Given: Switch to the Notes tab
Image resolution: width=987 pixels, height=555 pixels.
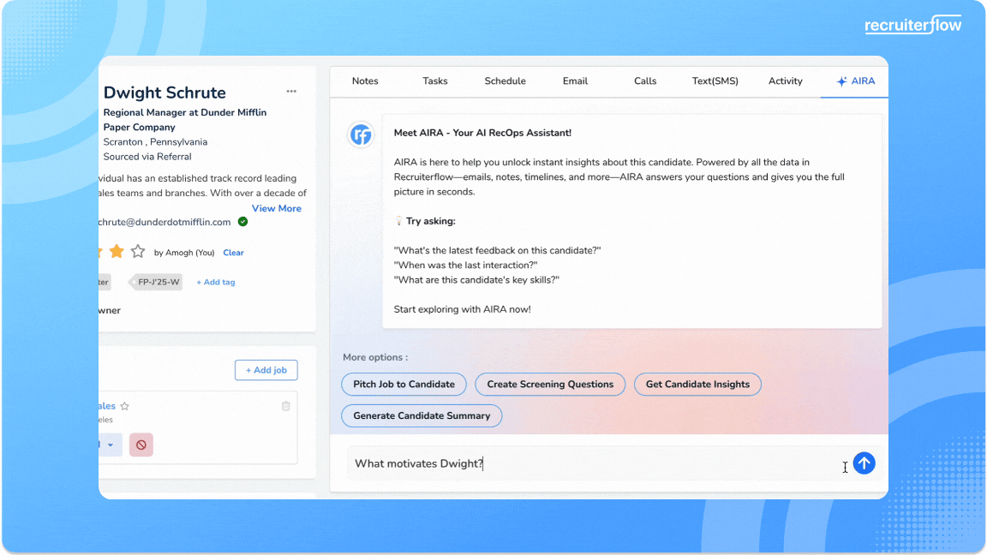Looking at the screenshot, I should pyautogui.click(x=365, y=81).
